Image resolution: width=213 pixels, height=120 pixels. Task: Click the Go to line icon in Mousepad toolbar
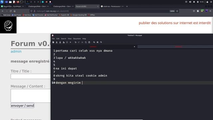tap(101, 42)
